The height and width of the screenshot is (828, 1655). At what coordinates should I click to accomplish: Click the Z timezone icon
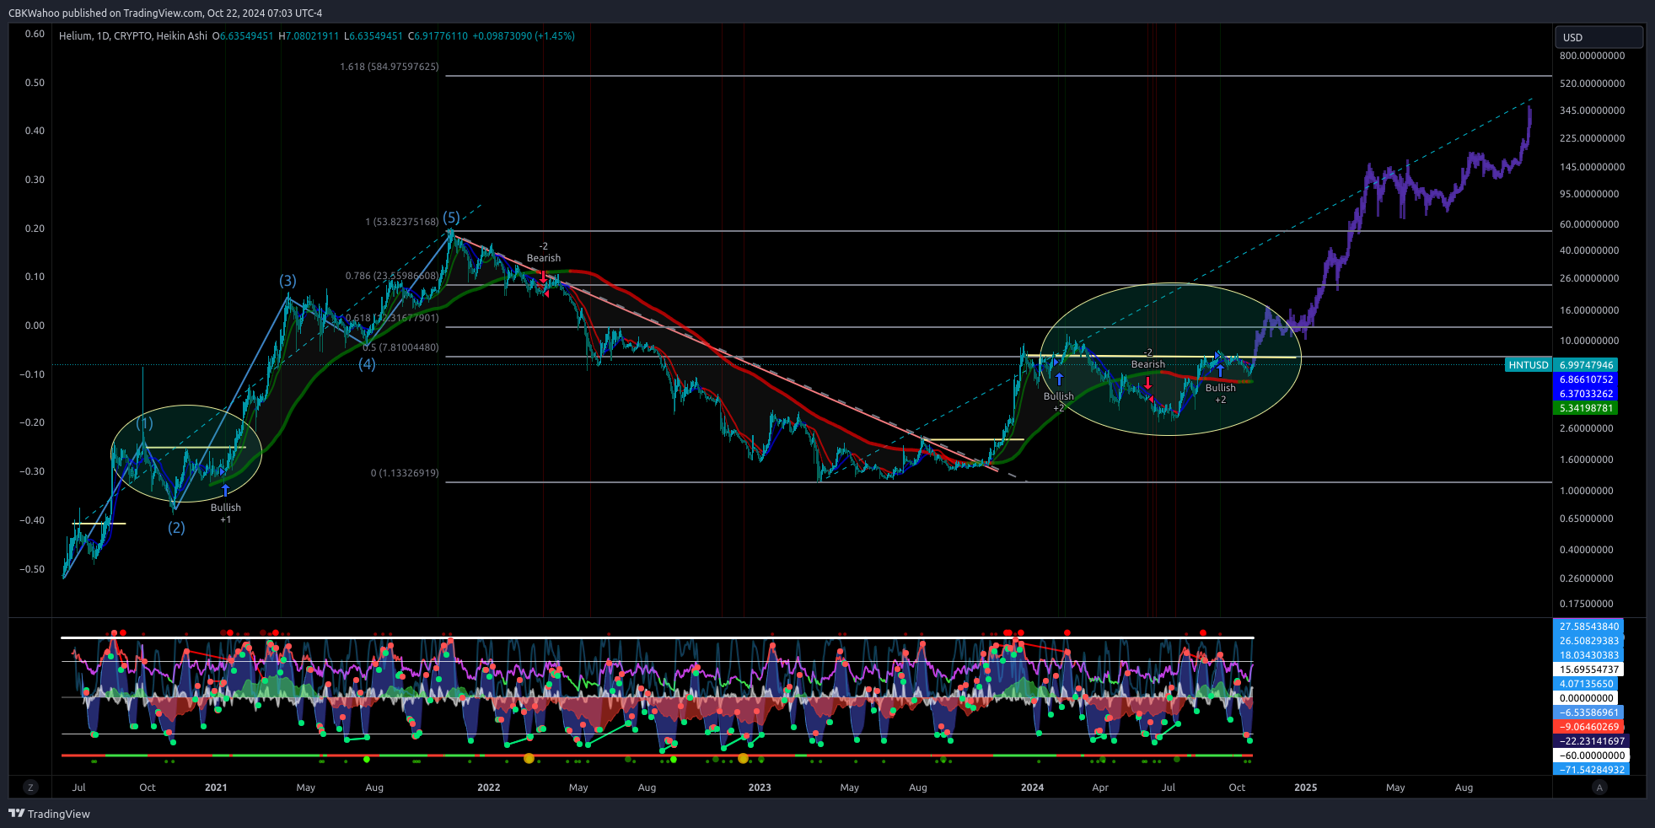click(30, 788)
